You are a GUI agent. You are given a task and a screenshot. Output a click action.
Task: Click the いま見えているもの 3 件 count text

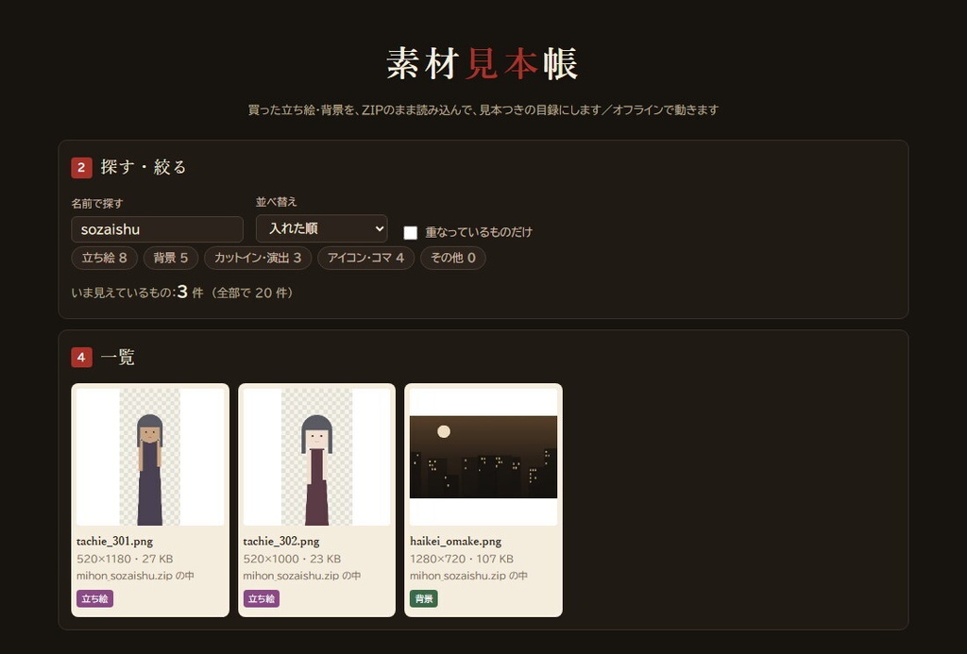click(182, 293)
